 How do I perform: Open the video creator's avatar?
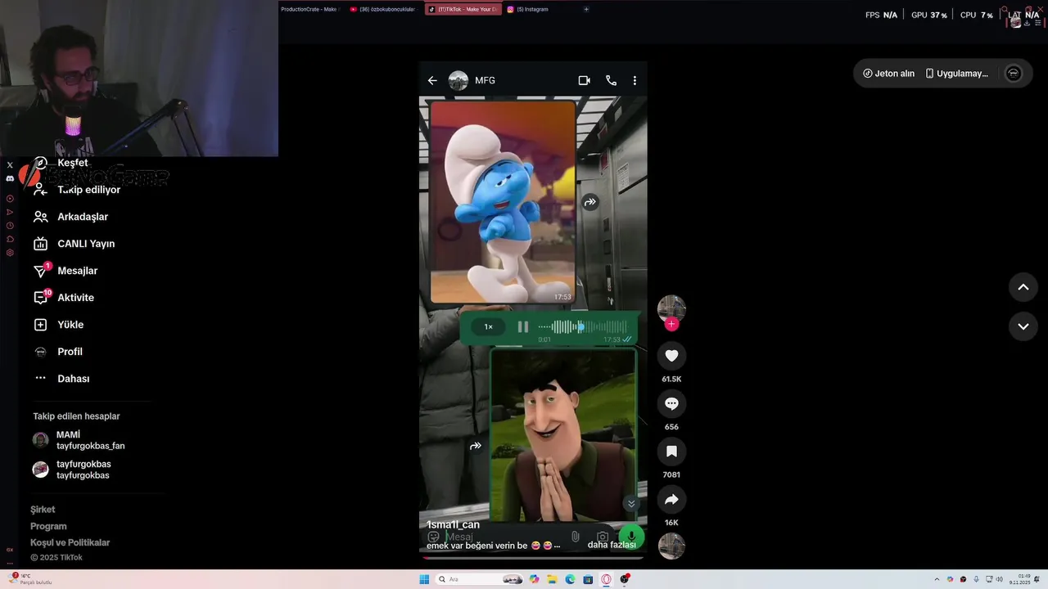coord(671,308)
